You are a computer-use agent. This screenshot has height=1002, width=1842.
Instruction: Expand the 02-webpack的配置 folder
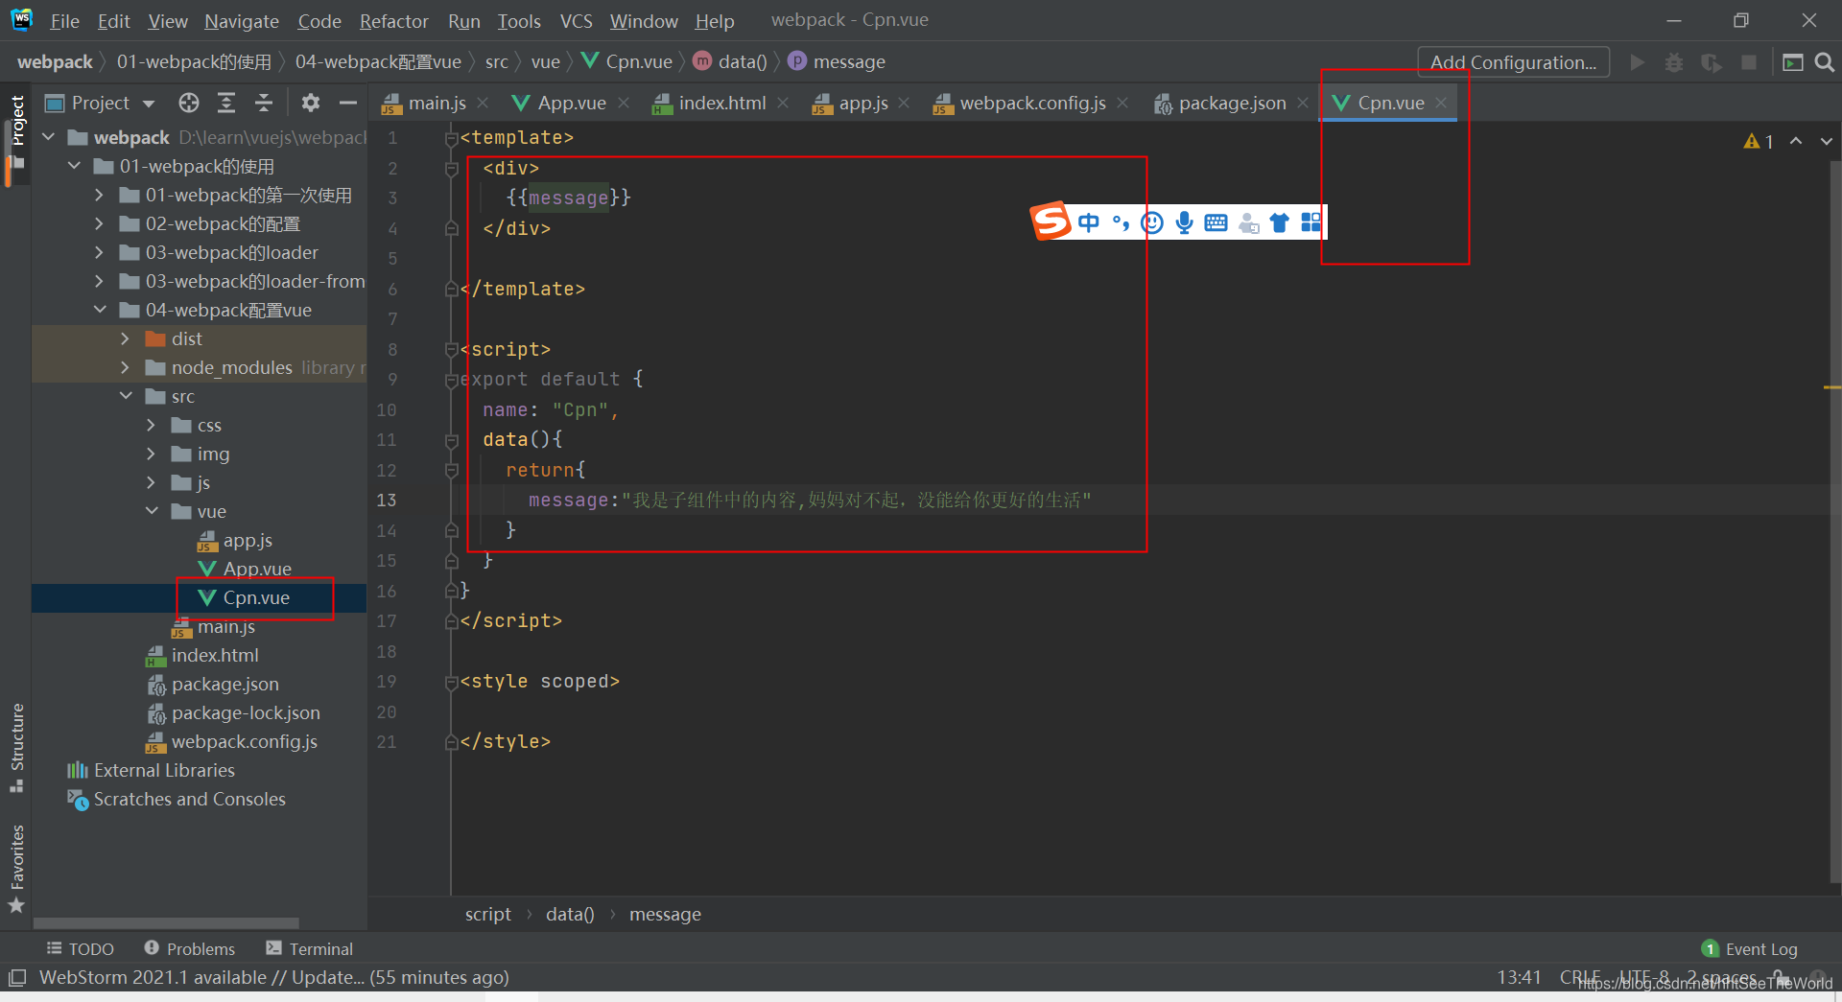[x=100, y=223]
